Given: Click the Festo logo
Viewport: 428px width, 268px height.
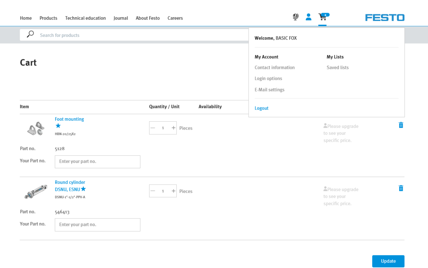Looking at the screenshot, I should [385, 17].
